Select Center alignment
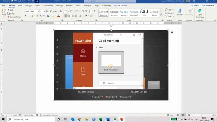Viewport: 217px width, 122px height. click(x=69, y=16)
